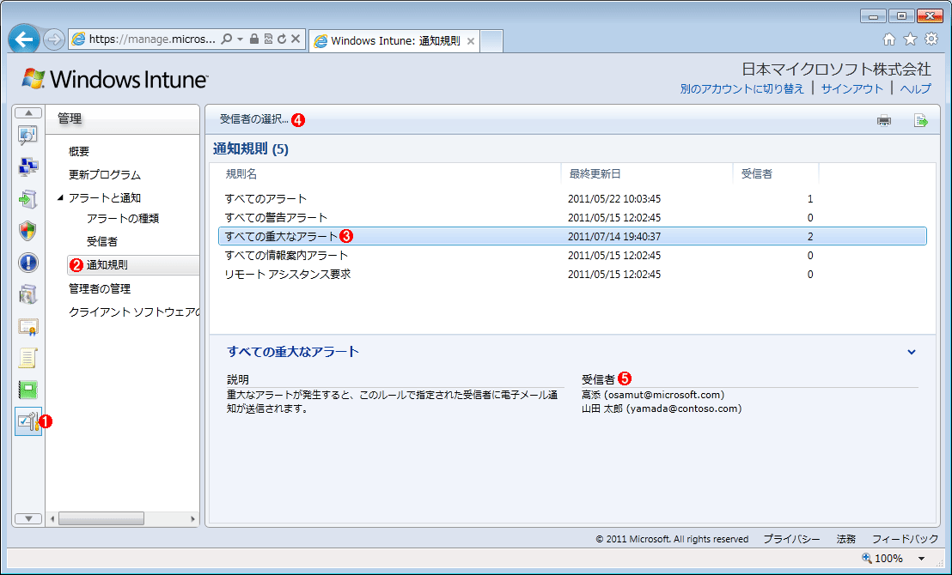952x575 pixels.
Task: Switch to the Windows Intune: 通知規則 tab
Action: tap(394, 41)
